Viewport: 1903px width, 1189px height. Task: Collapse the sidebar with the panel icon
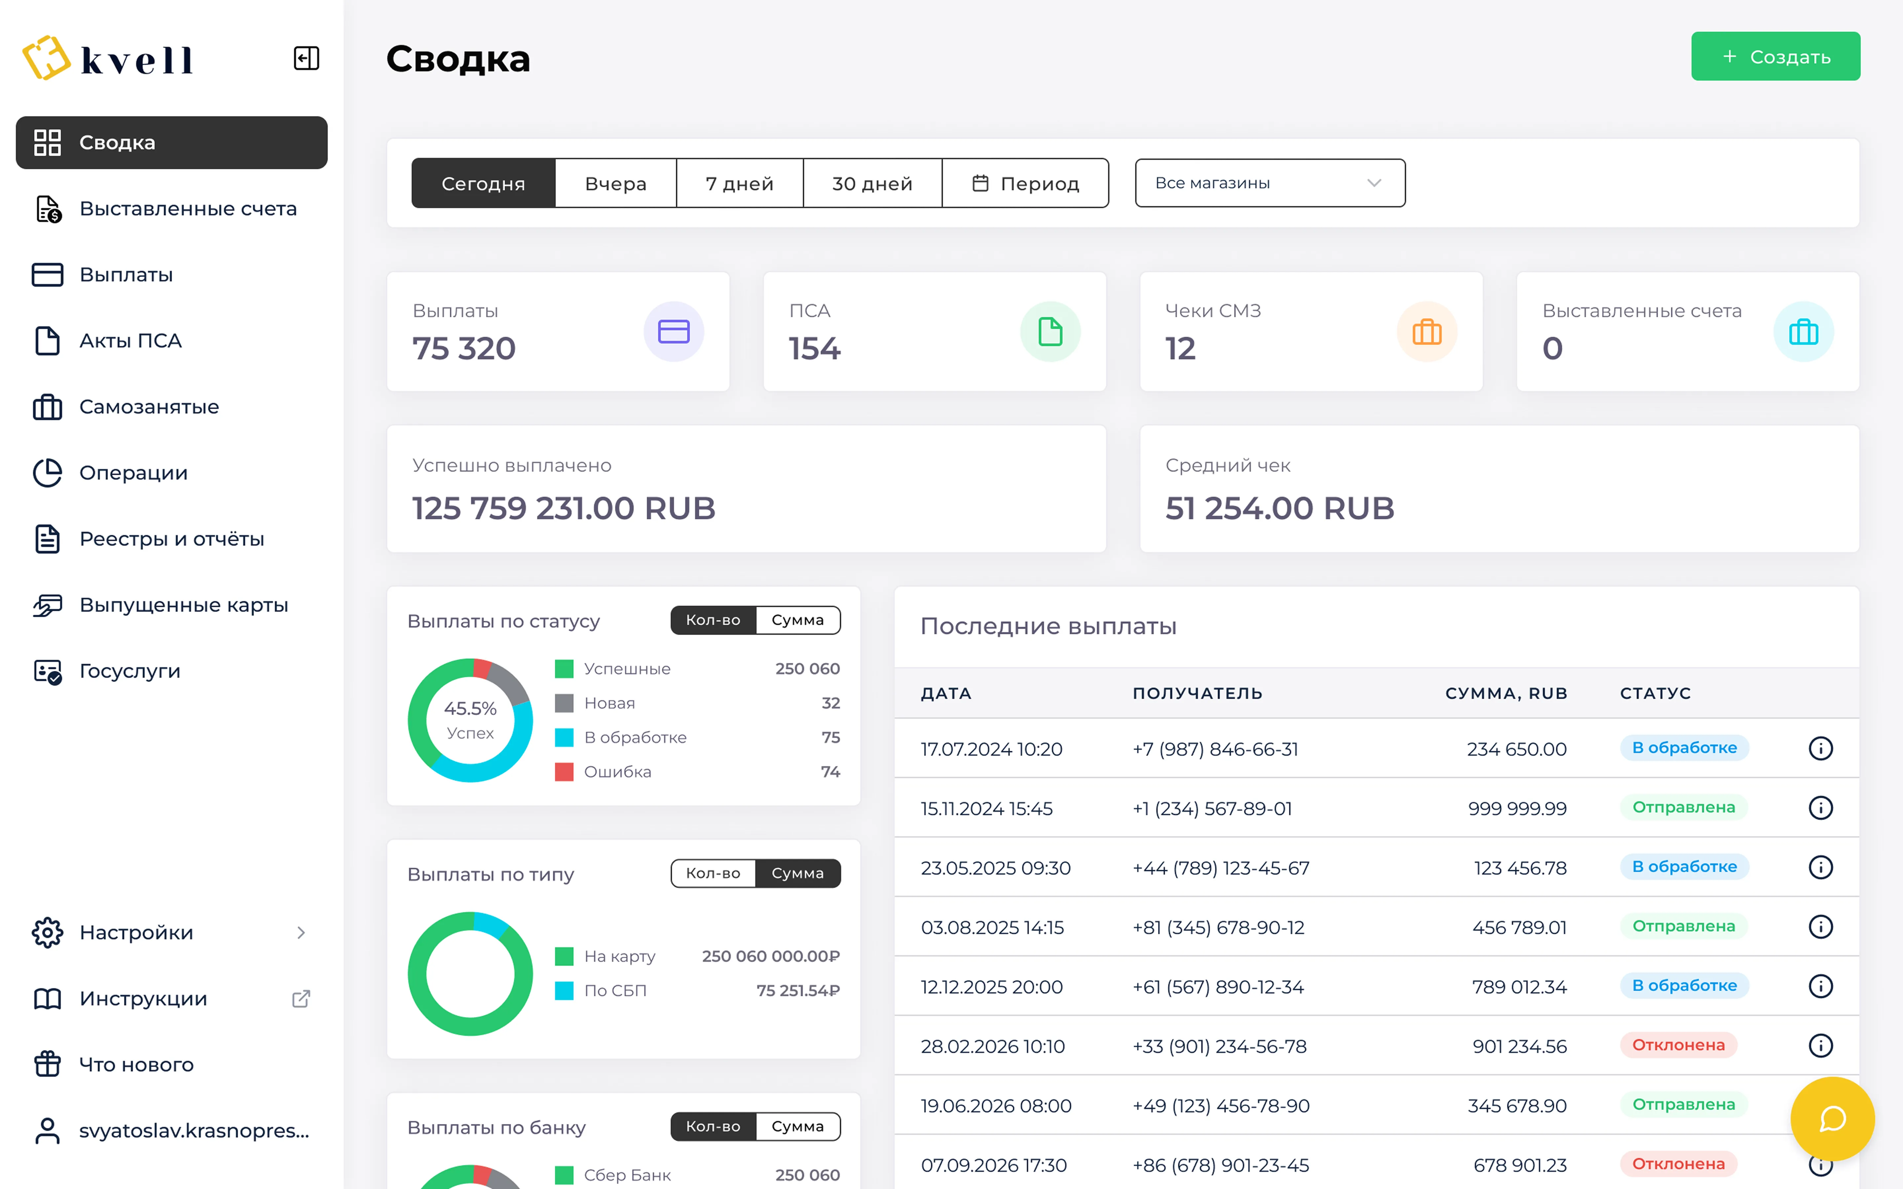306,58
